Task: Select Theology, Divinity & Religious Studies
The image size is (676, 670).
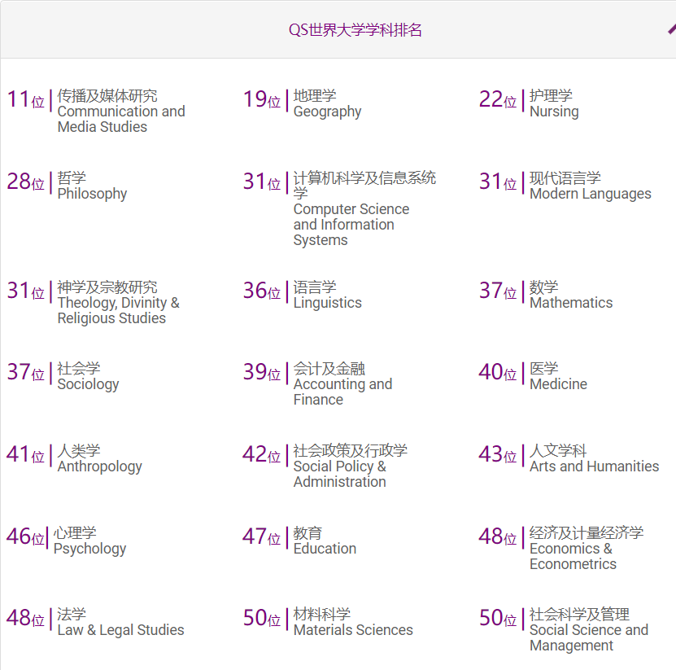Action: click(x=118, y=303)
